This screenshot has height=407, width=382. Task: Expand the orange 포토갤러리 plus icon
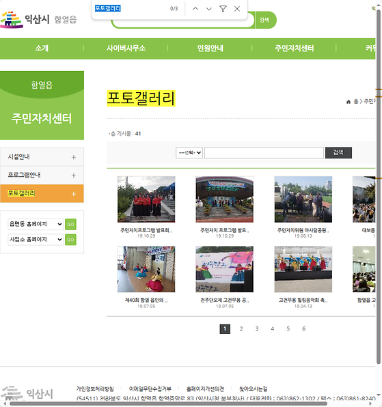(74, 194)
